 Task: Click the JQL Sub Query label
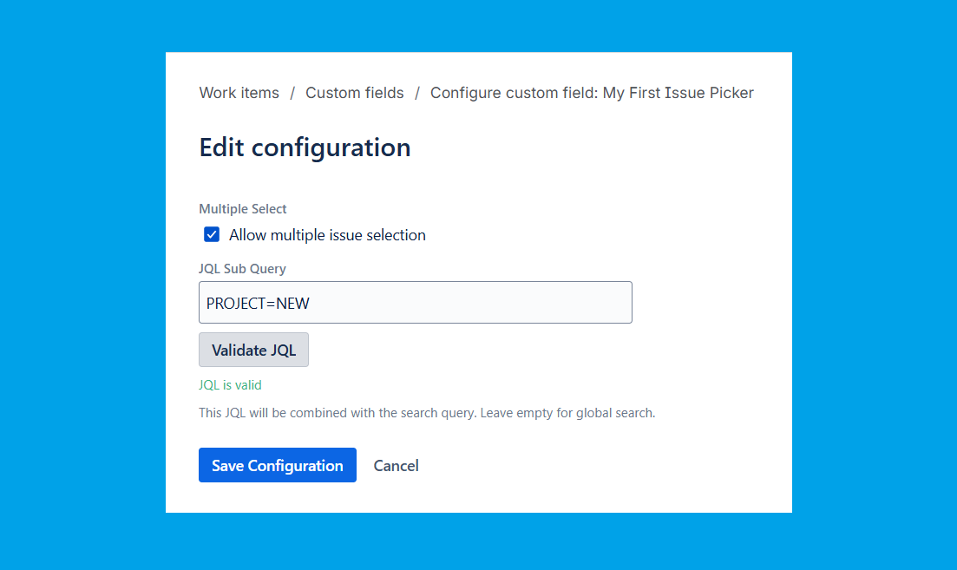(242, 269)
